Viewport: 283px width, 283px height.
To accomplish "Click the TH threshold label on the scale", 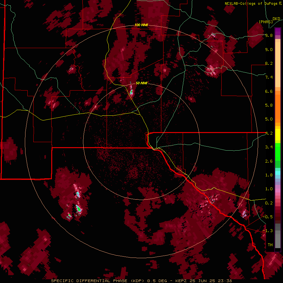I will click(270, 245).
